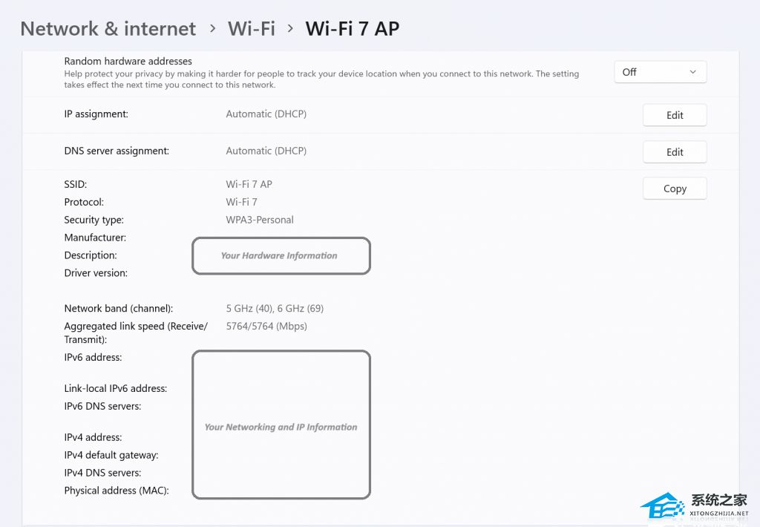Click the IP assignment: label
Image resolution: width=760 pixels, height=527 pixels.
96,114
